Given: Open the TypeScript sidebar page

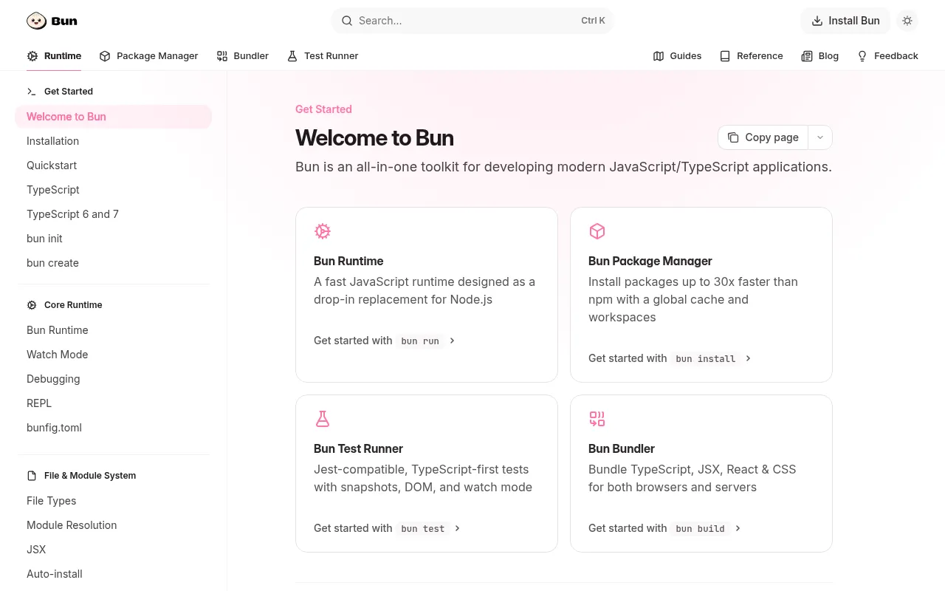Looking at the screenshot, I should (113, 190).
